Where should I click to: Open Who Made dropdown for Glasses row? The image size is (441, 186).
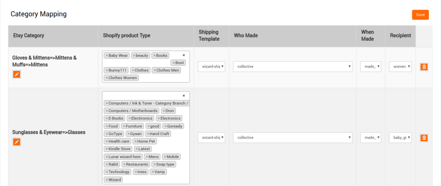coord(293,138)
